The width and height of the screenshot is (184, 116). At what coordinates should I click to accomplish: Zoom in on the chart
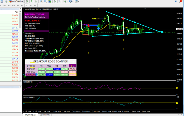41,1
